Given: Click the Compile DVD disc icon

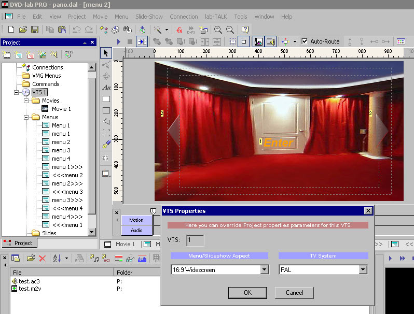Looking at the screenshot, I should tap(142, 30).
